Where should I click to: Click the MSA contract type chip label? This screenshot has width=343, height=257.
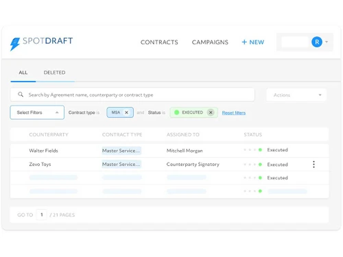pos(116,112)
